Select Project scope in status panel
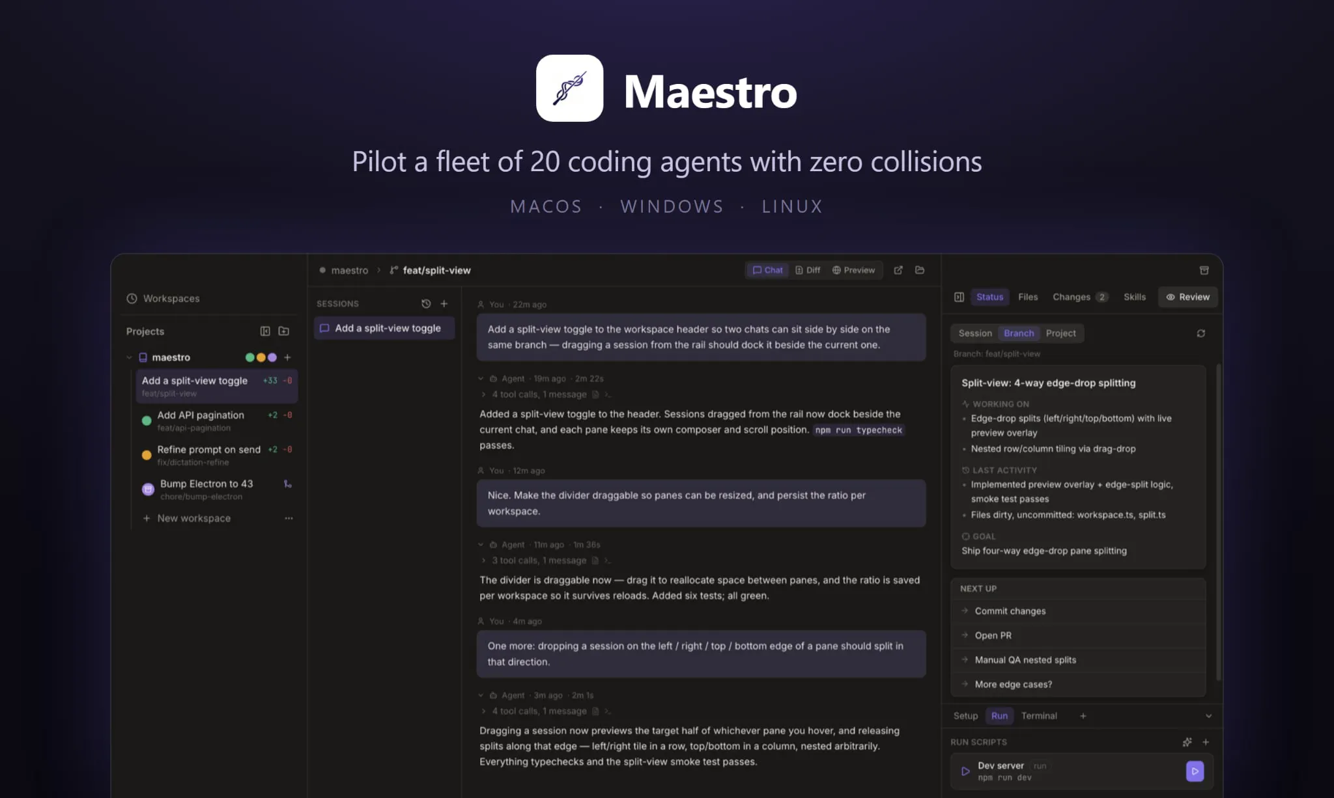Image resolution: width=1334 pixels, height=798 pixels. point(1060,333)
